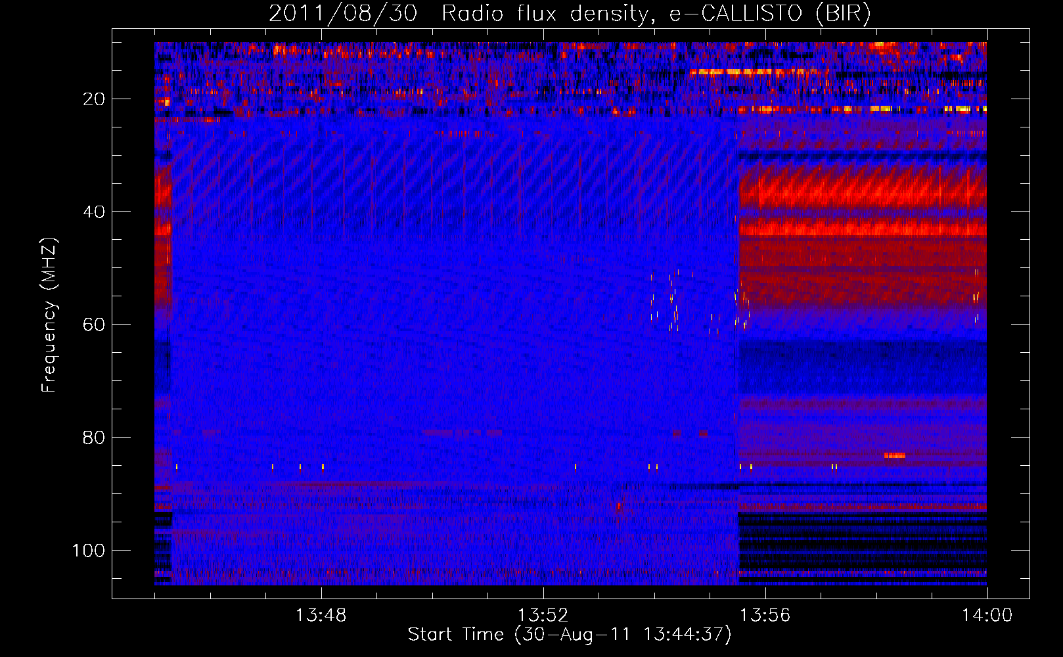
Task: Click the 40 MHz frequency tick label
Action: coord(94,212)
